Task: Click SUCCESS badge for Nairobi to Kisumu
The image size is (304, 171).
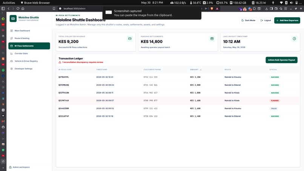Action: tap(275, 77)
